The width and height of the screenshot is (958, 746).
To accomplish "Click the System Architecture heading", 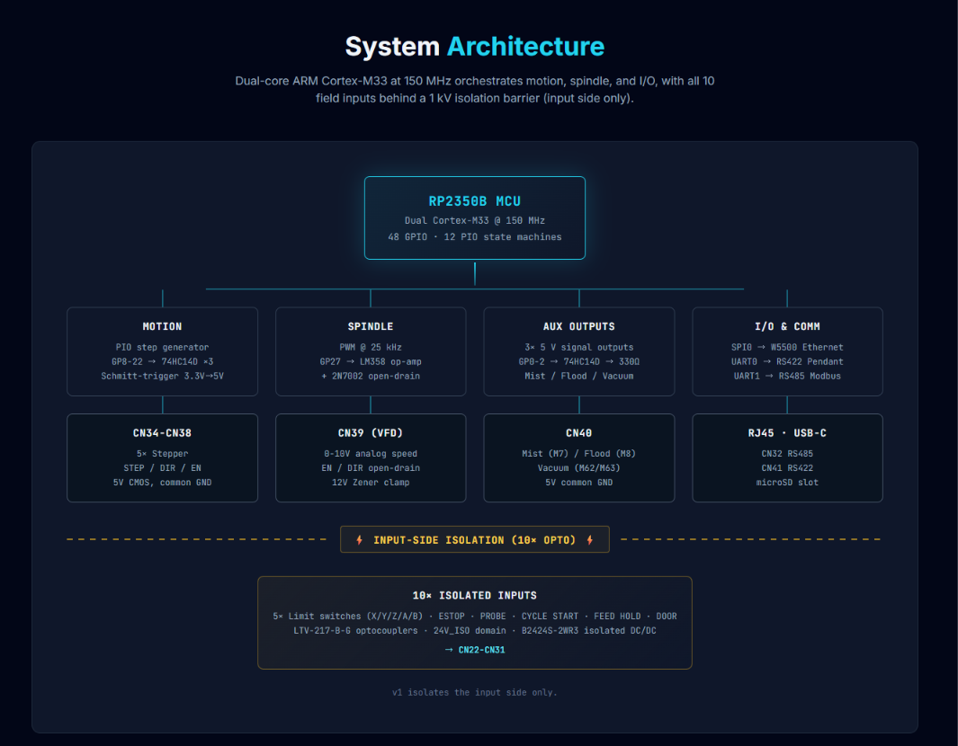I will (x=475, y=47).
